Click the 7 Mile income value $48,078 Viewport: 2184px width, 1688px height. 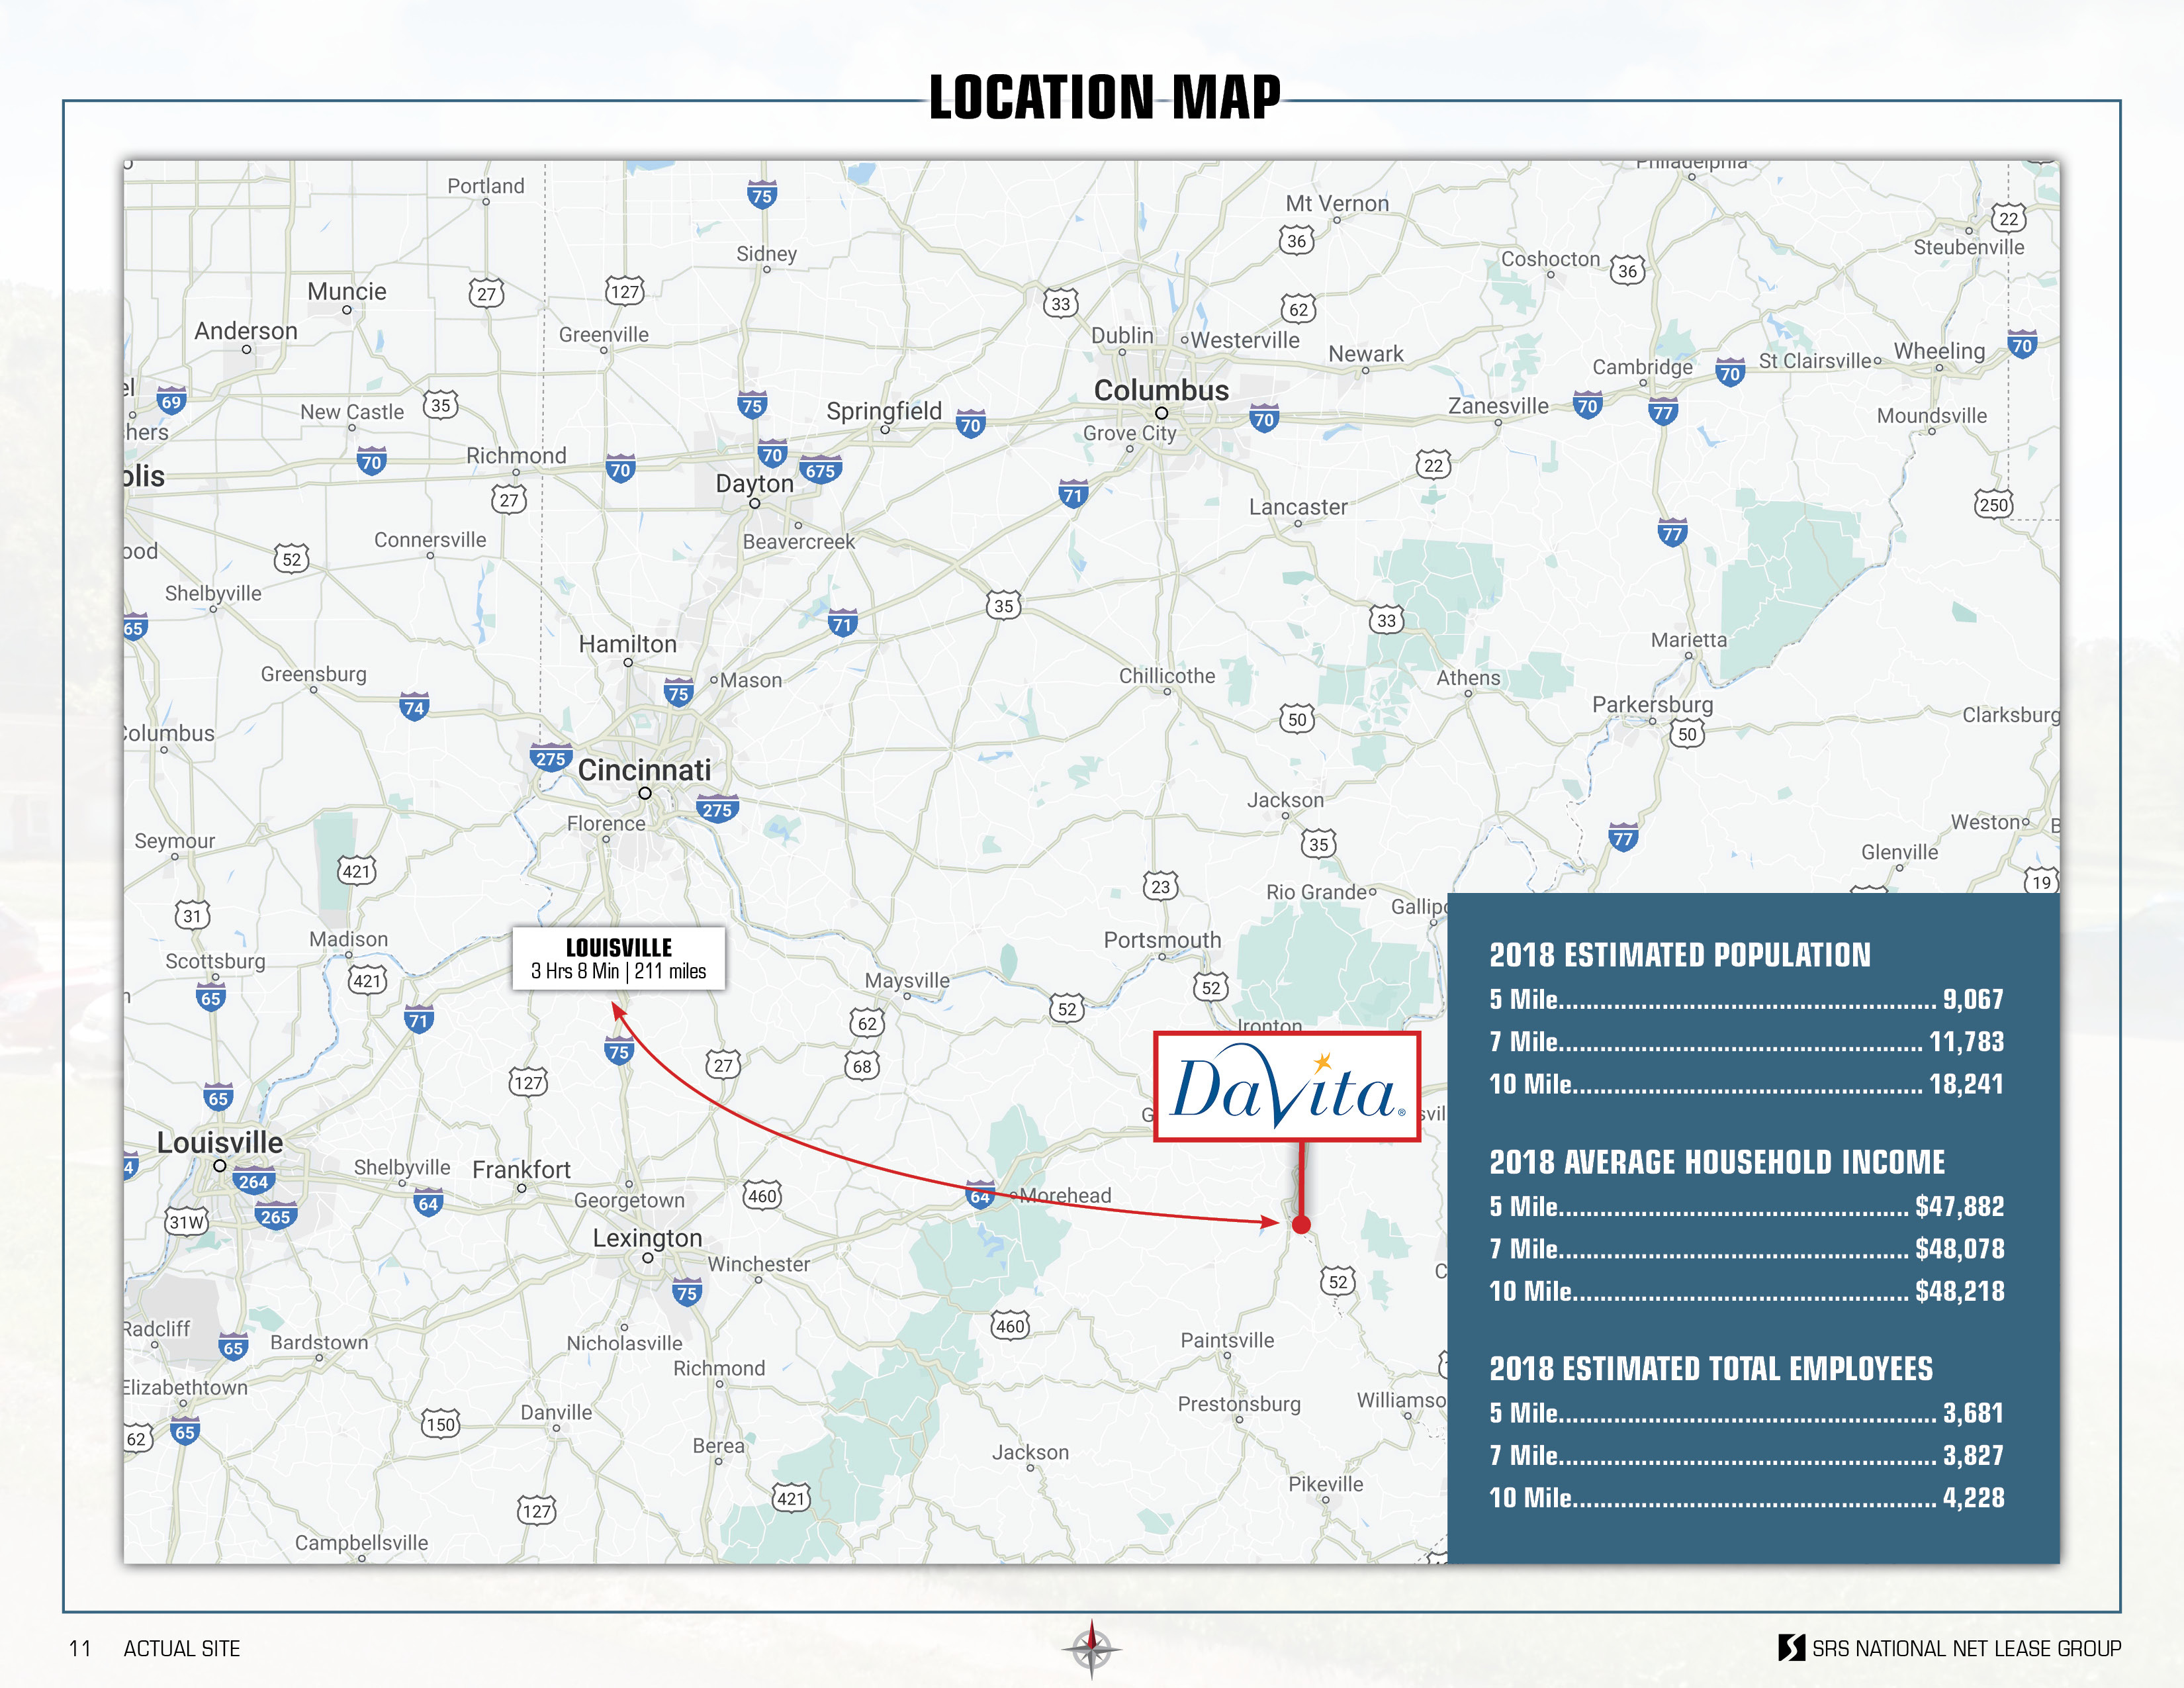click(x=1959, y=1249)
